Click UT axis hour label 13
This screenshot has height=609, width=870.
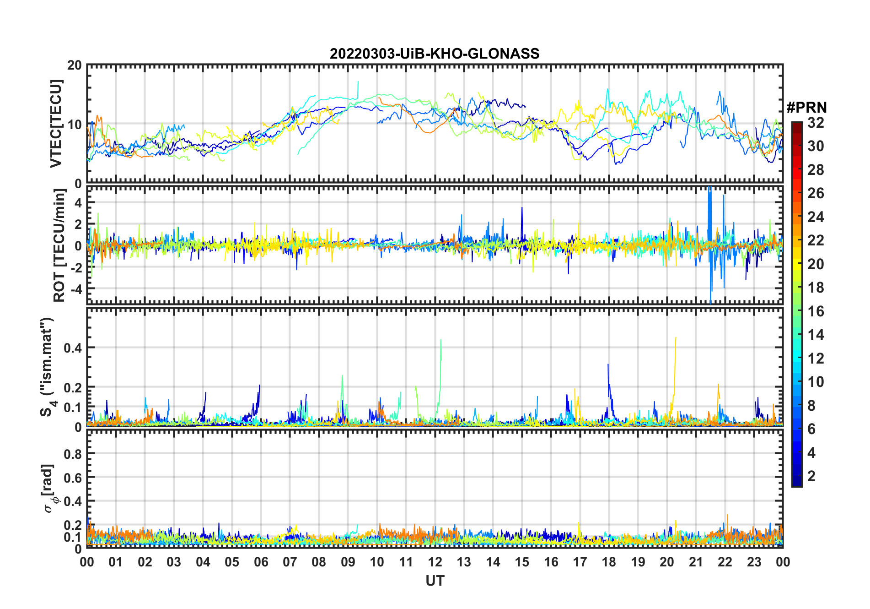coord(464,562)
